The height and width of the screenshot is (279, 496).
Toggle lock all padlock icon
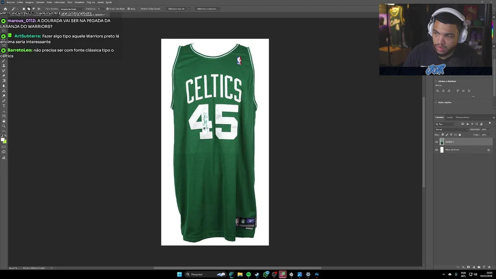click(460, 135)
